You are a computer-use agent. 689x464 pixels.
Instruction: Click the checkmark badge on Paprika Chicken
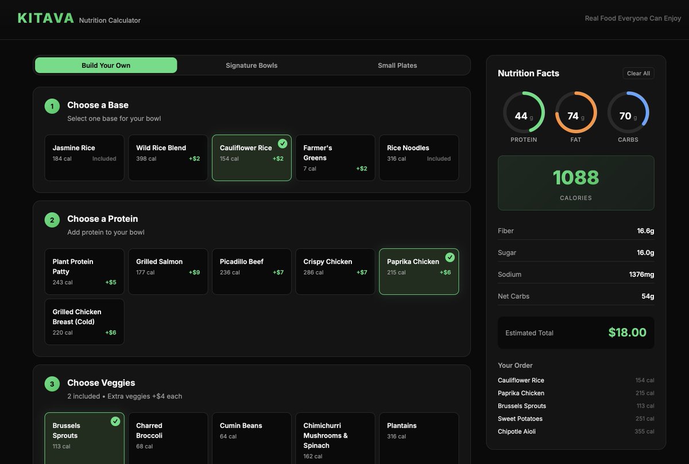click(x=450, y=257)
